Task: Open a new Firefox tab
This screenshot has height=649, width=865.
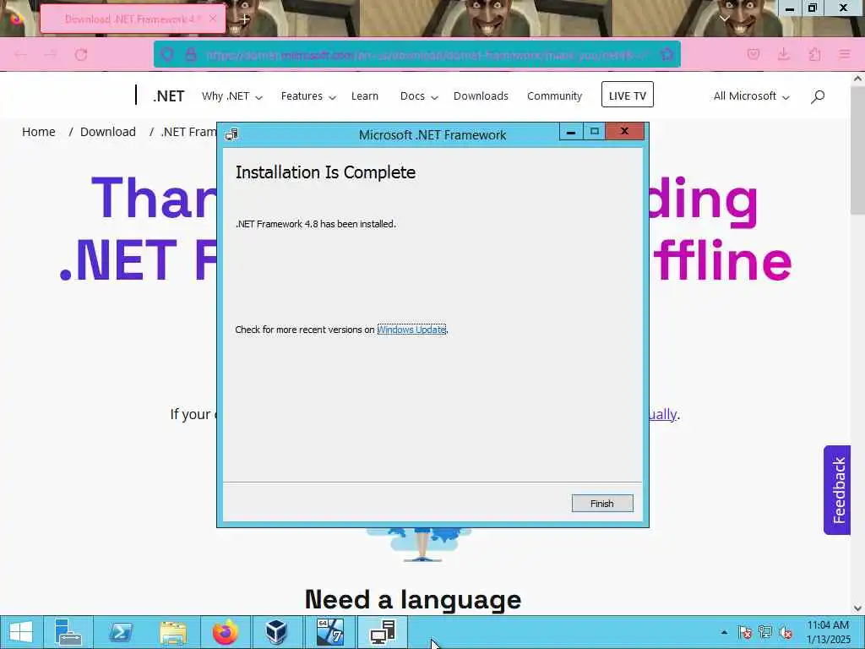Action: [x=244, y=19]
